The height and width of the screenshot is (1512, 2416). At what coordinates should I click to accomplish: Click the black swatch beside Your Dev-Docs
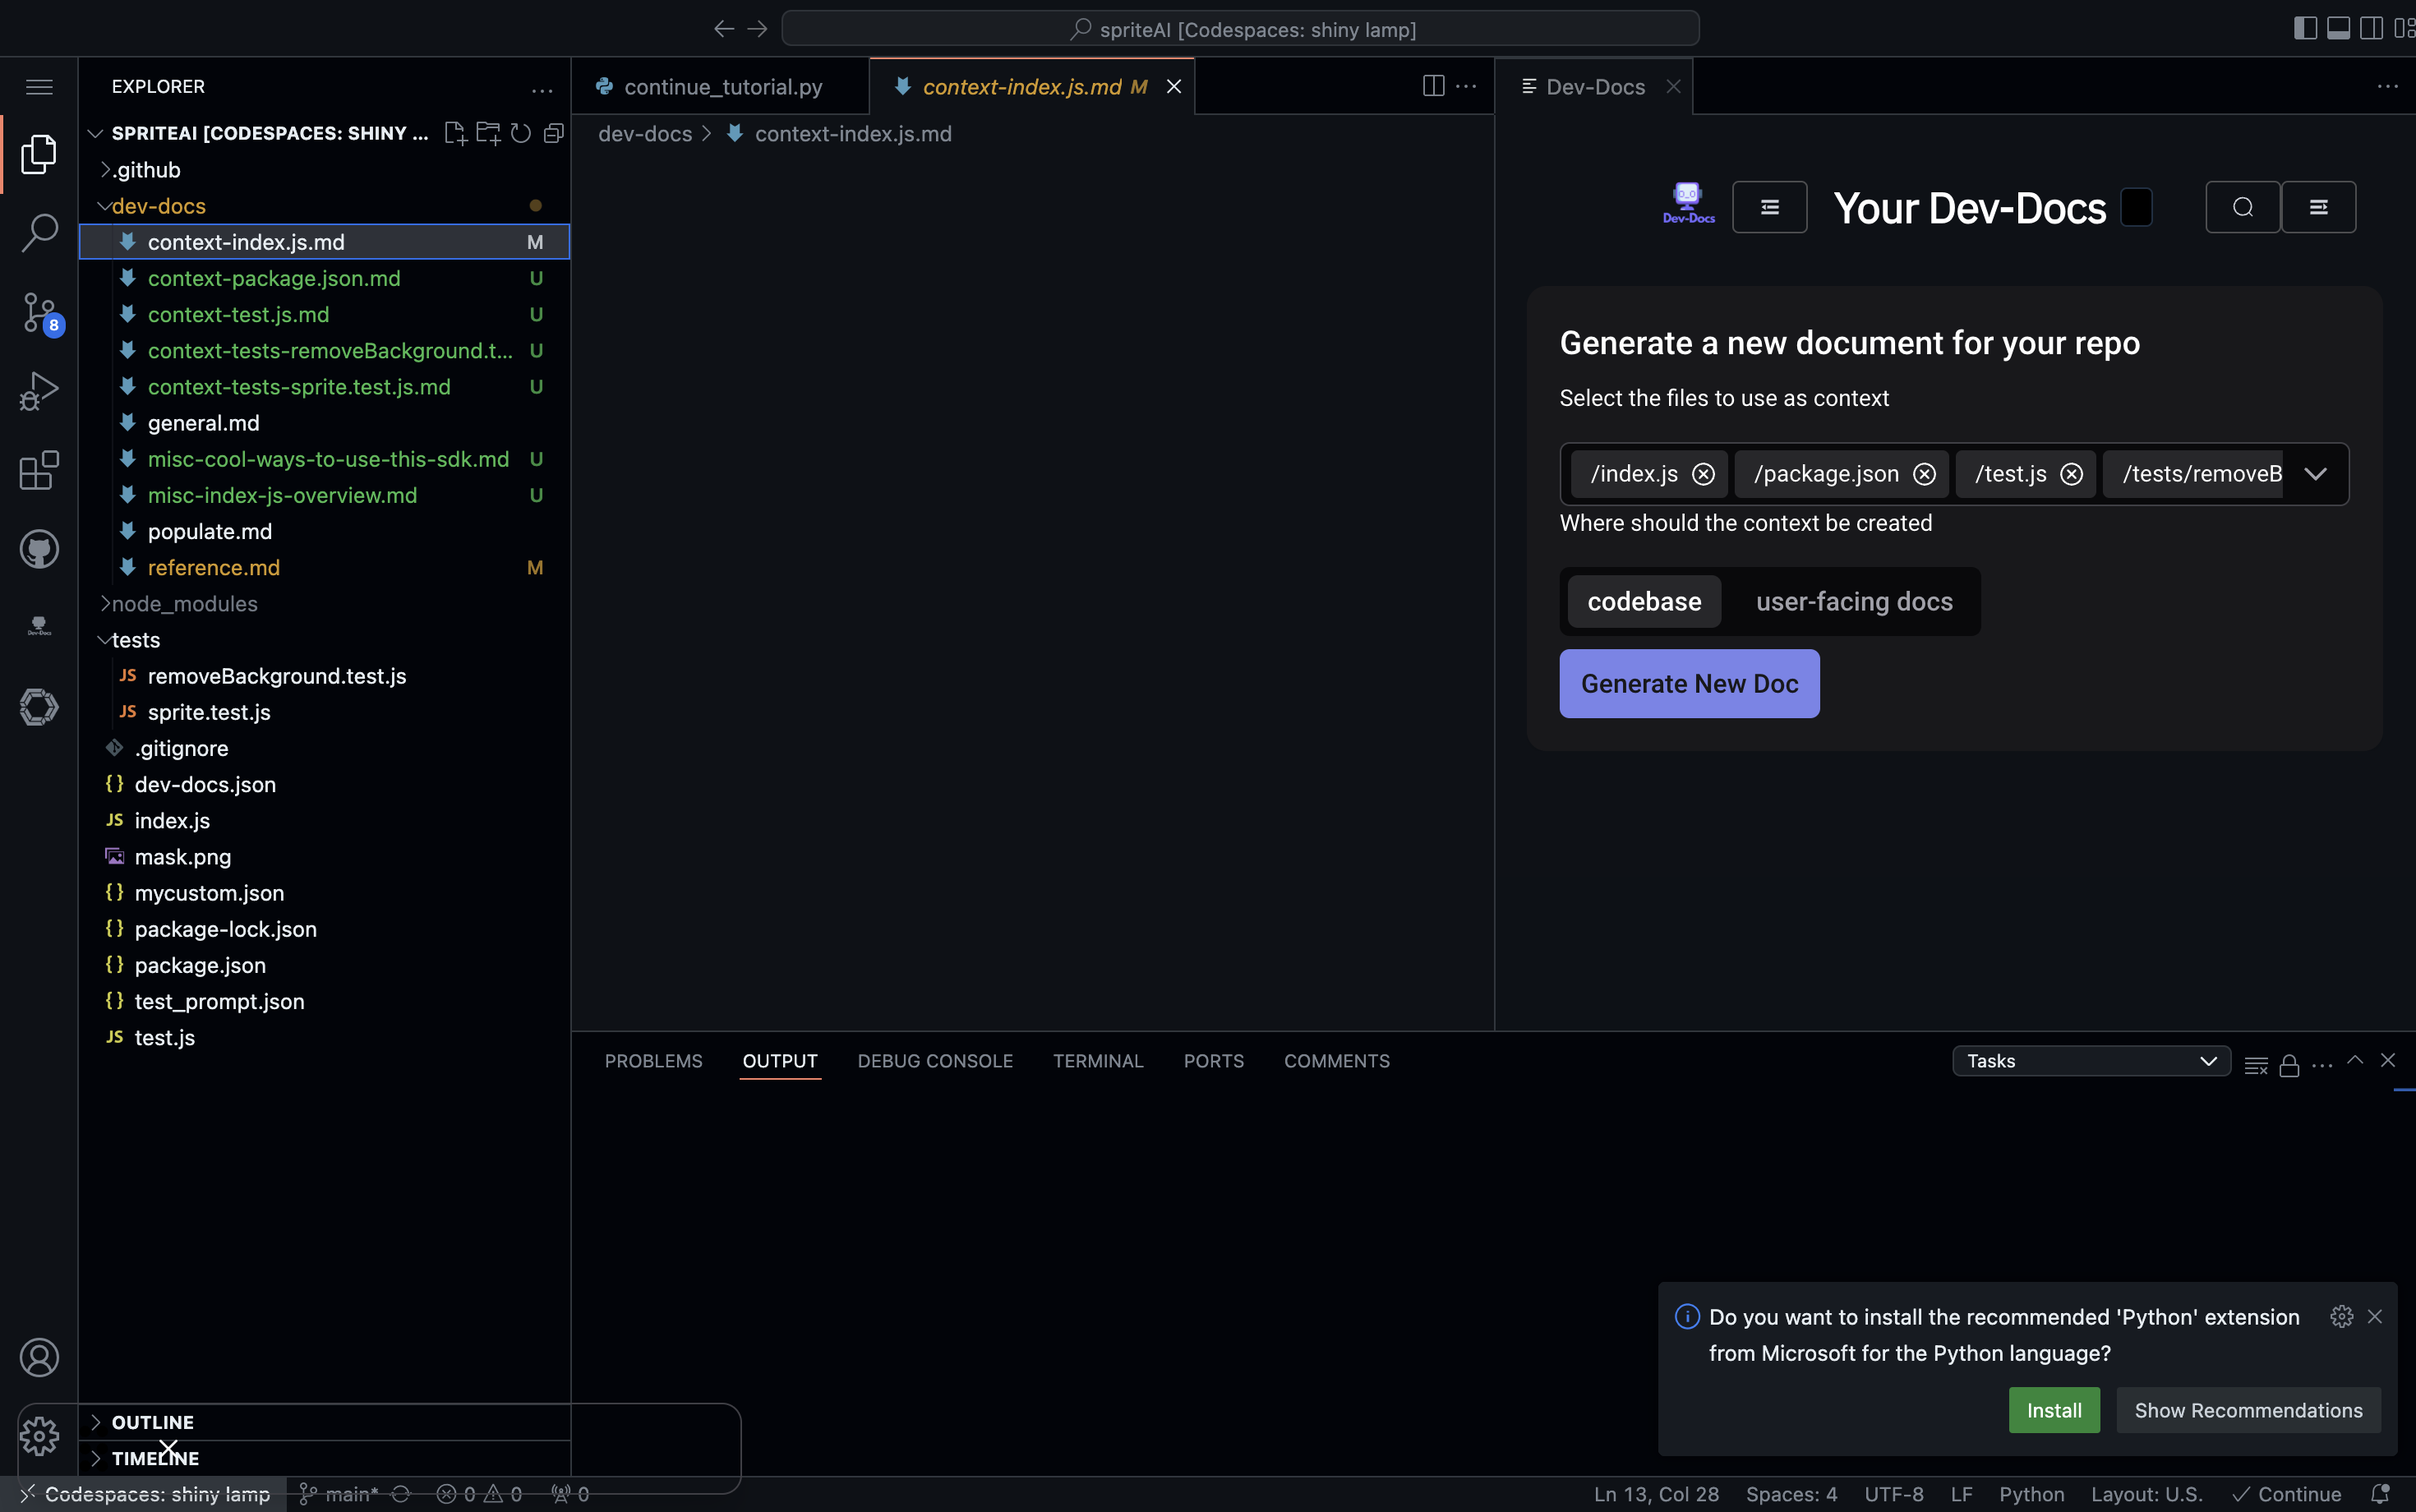coord(2137,207)
